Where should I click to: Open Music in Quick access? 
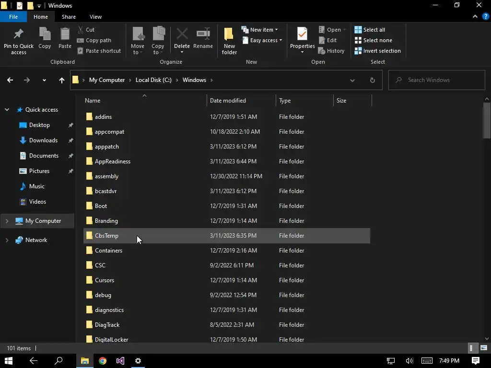point(36,186)
